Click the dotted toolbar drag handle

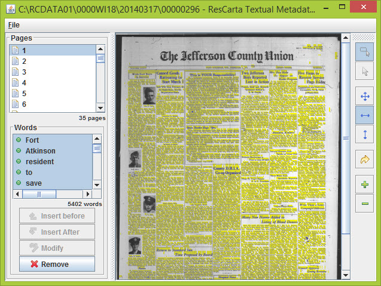[363, 37]
